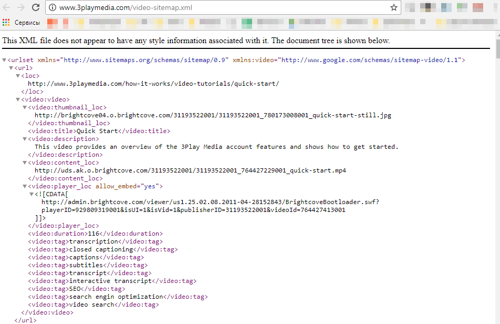Go forward with the browser forward arrow
Viewport: 500px width, 324px height.
coord(21,7)
